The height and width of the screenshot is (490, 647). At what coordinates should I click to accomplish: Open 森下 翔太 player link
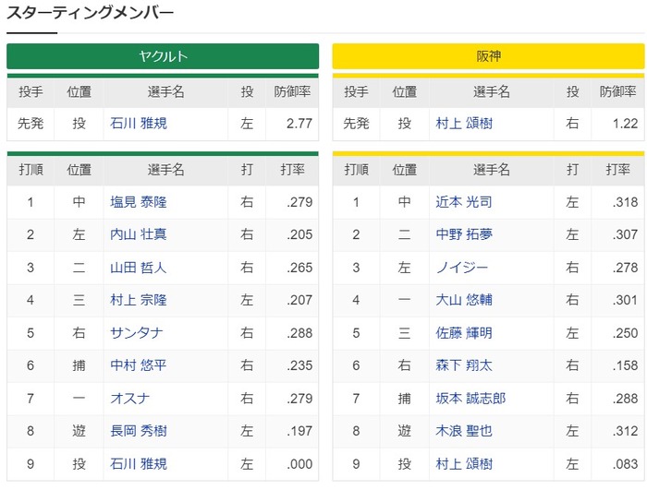(463, 365)
